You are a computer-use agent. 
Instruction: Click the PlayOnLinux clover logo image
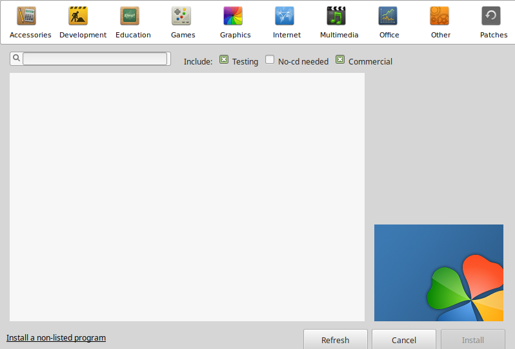tap(439, 273)
